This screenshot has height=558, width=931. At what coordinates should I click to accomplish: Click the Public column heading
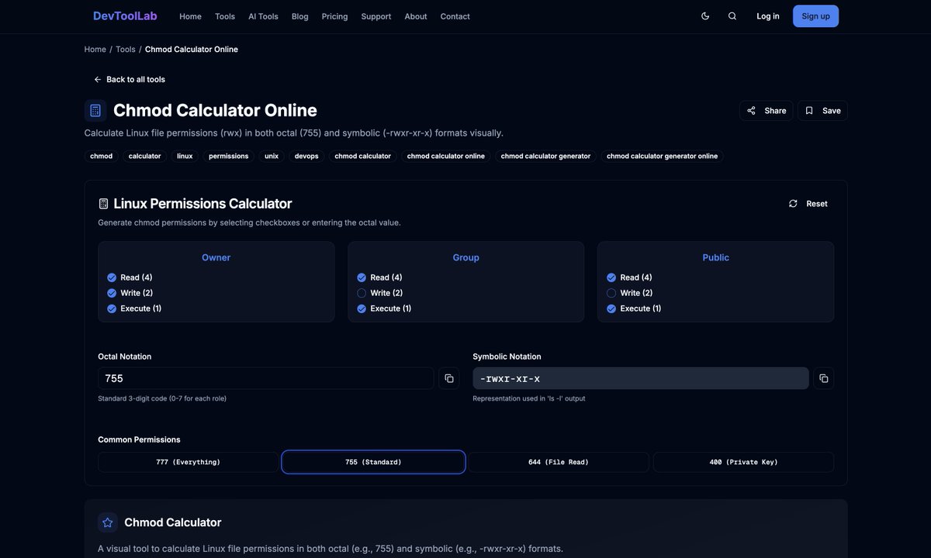[x=716, y=257]
